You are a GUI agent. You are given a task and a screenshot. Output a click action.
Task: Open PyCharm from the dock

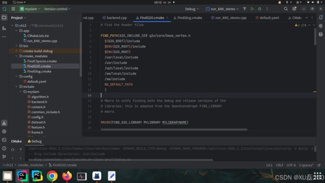point(37,176)
